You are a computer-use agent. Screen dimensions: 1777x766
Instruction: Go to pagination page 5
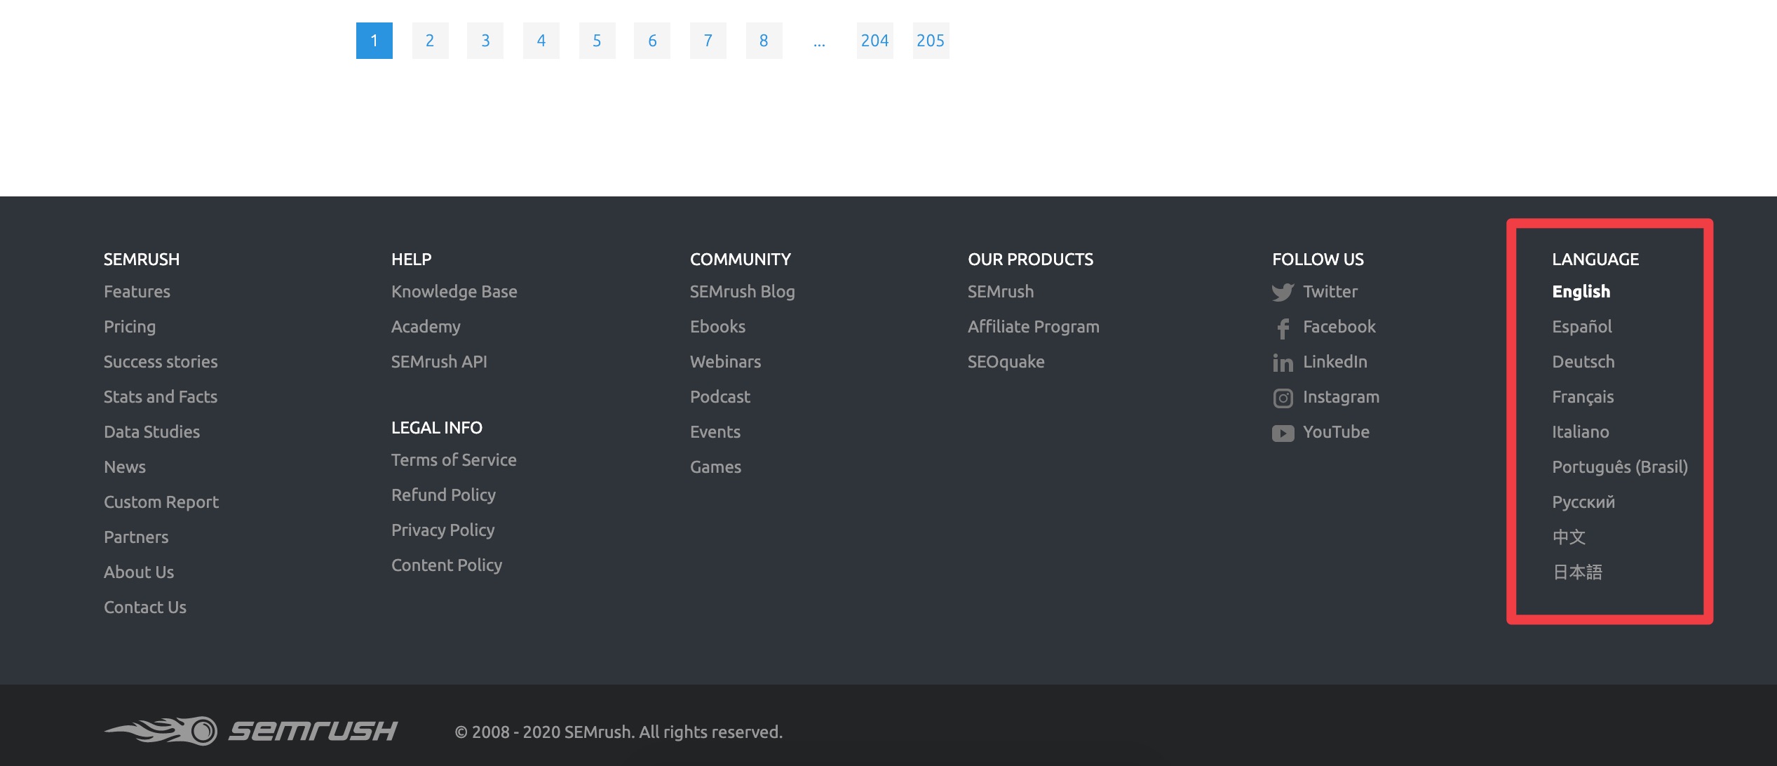[597, 41]
